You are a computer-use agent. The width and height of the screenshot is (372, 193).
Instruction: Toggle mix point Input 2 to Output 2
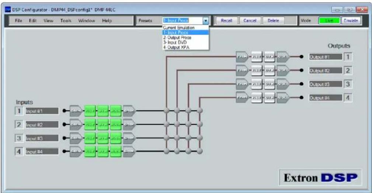tap(177, 124)
